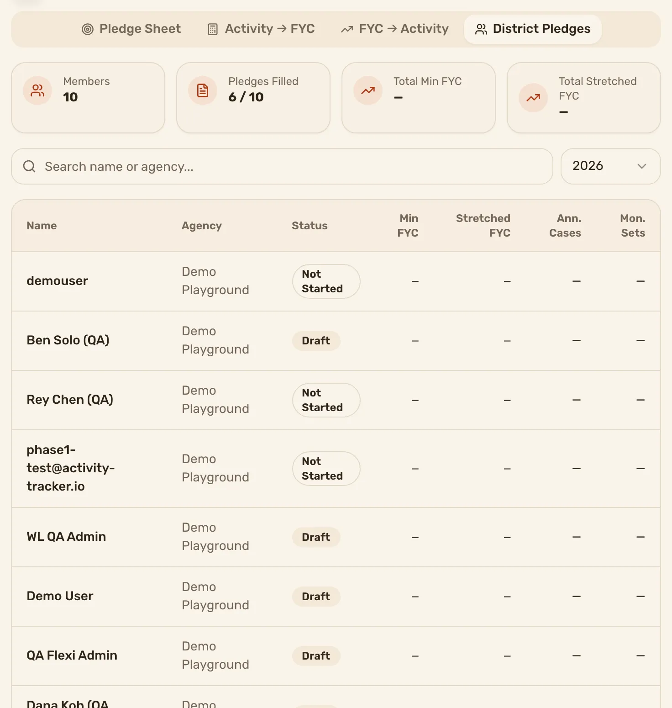Click the people icon on District Pledges tab

tap(481, 29)
